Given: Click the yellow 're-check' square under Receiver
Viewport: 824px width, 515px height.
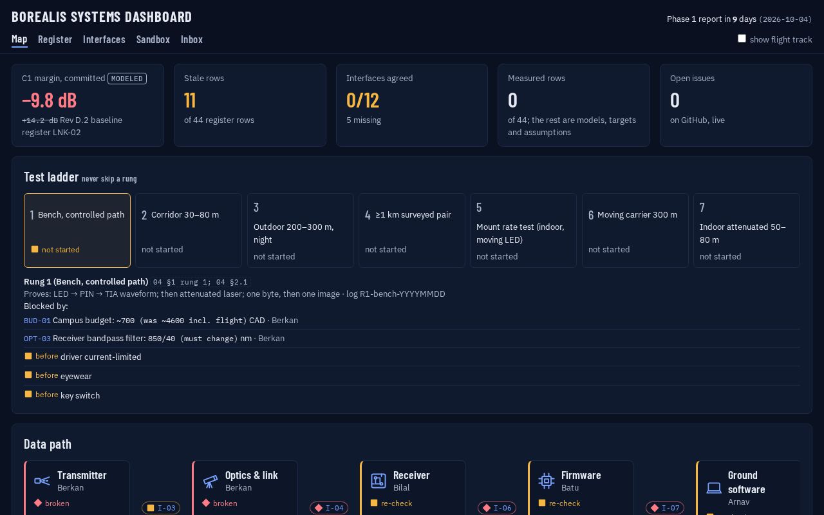Looking at the screenshot, I should [374, 503].
